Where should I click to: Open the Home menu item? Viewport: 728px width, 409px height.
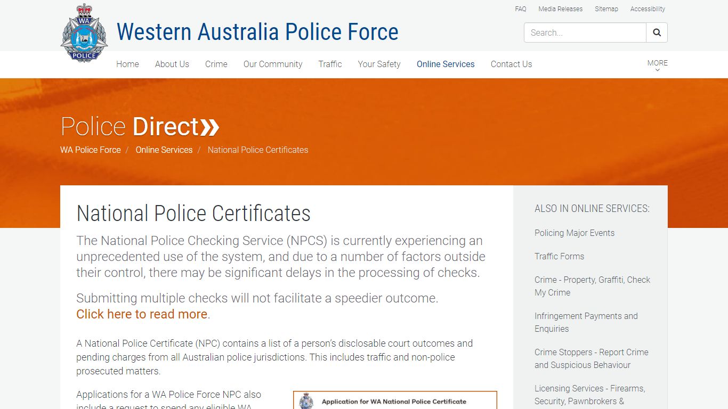coord(127,64)
